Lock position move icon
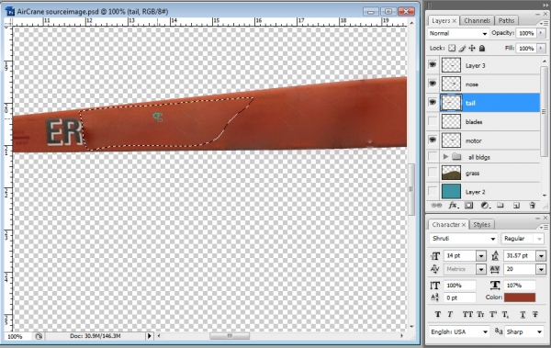This screenshot has width=551, height=348. pyautogui.click(x=472, y=48)
